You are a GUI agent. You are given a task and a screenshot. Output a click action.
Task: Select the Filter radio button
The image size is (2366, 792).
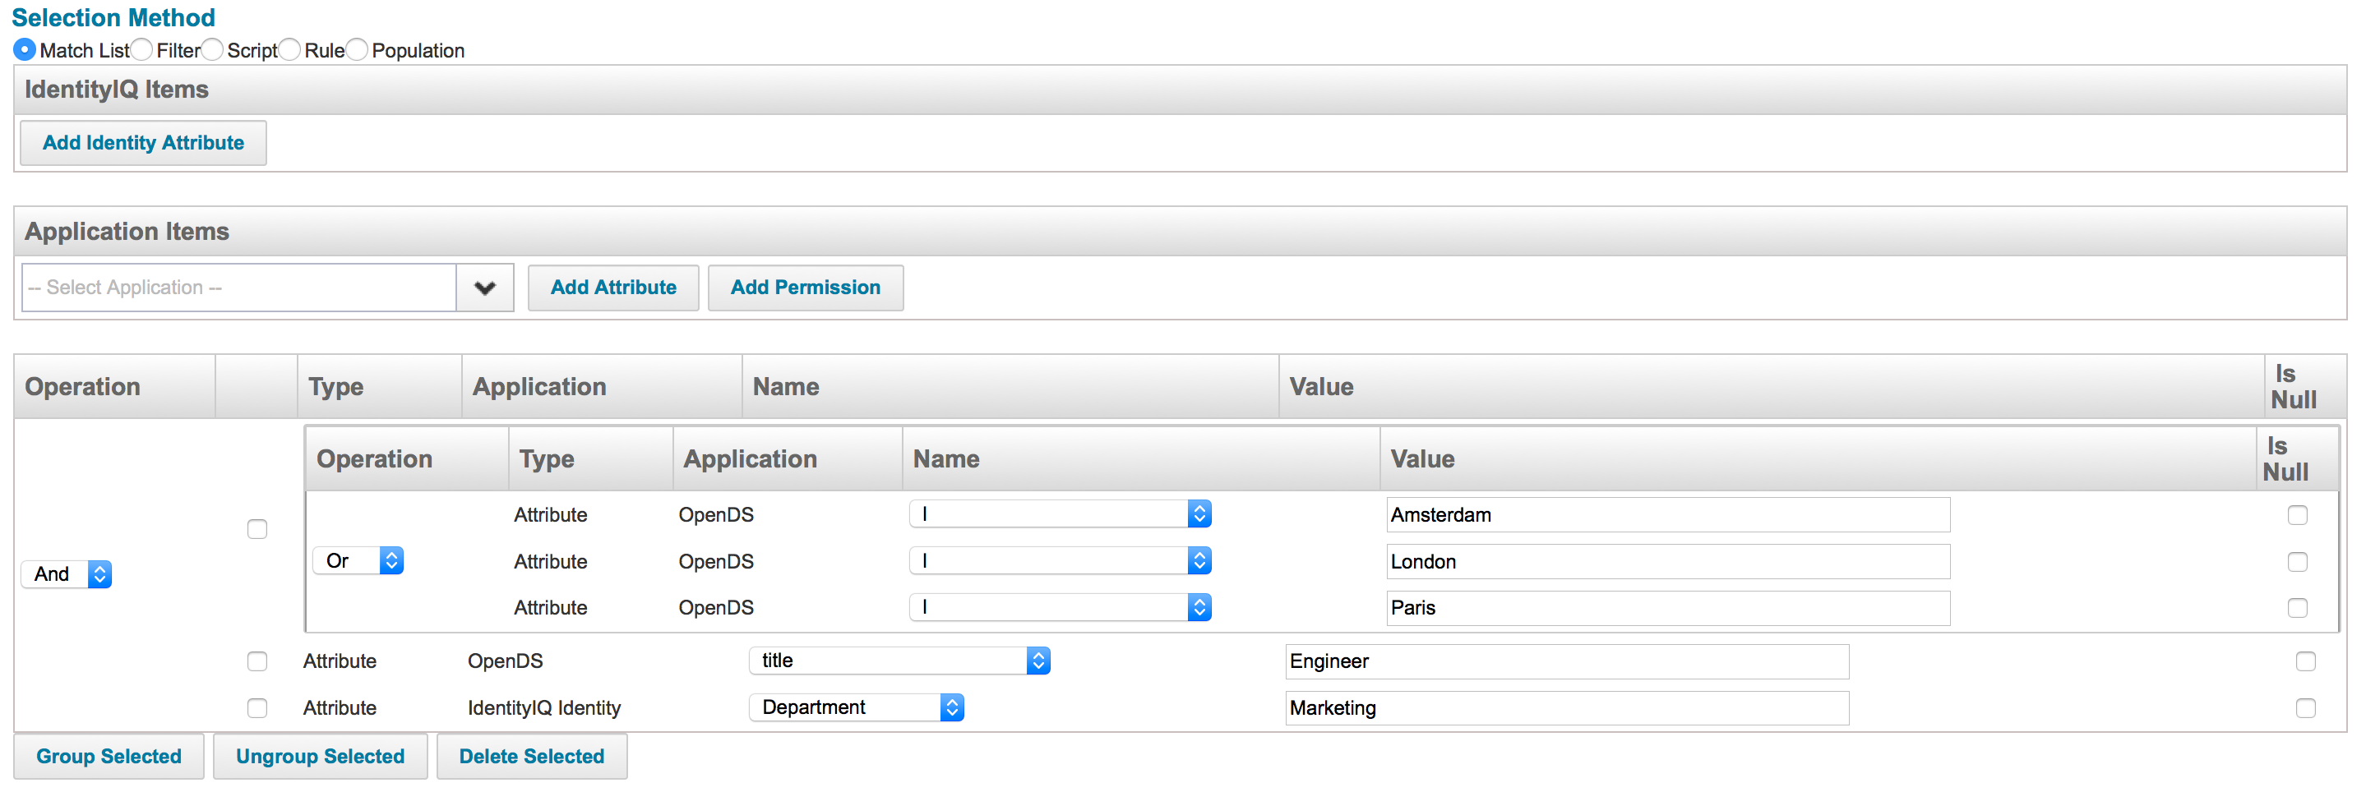(x=141, y=49)
